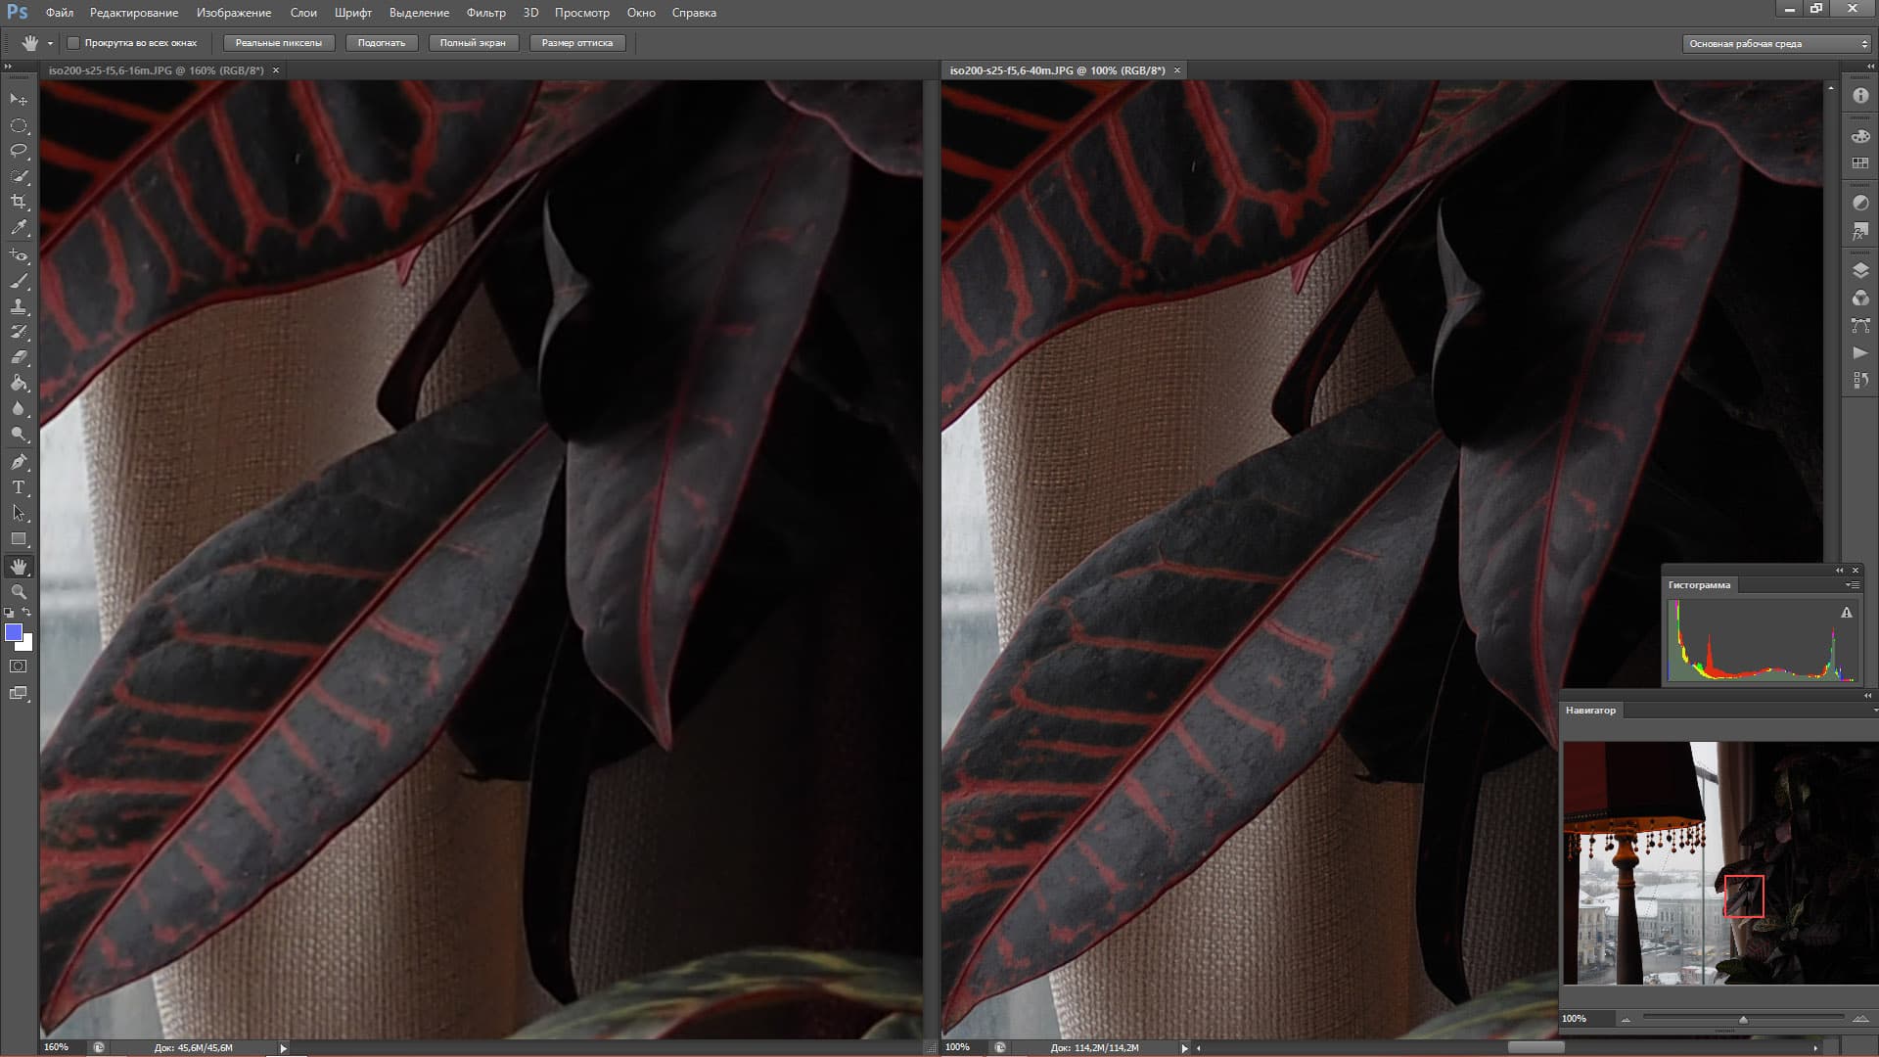The image size is (1879, 1057).
Task: Click the blue foreground color swatch
Action: (x=13, y=632)
